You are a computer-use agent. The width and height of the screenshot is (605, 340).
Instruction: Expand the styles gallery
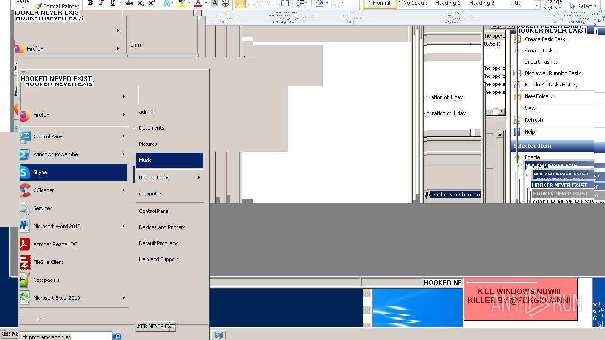point(537,6)
